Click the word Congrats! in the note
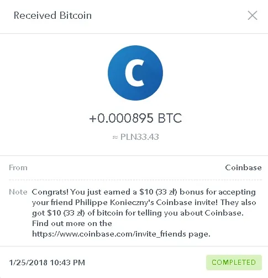268x278 pixels. click(50, 192)
